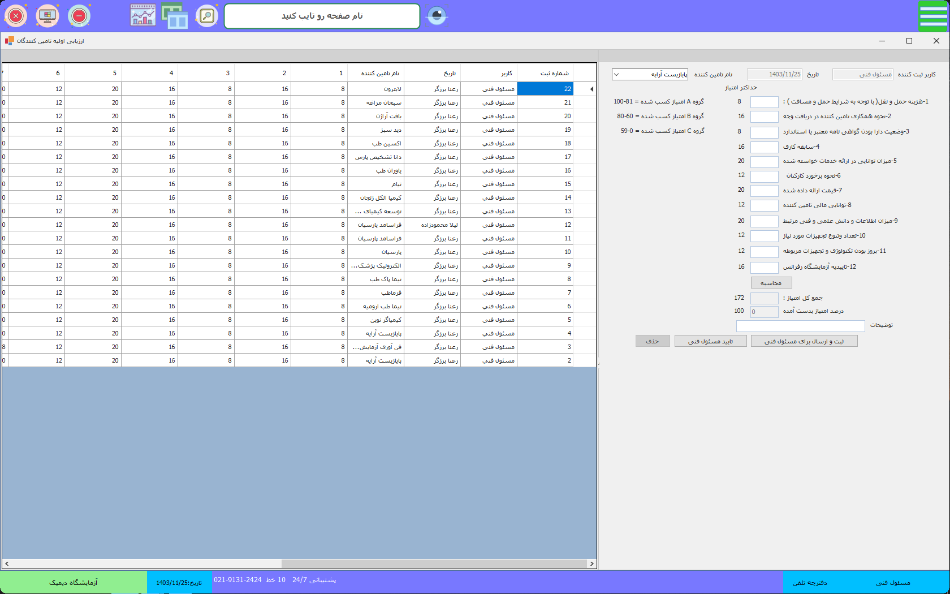This screenshot has height=594, width=950.
Task: Select table row with registration number 12
Action: click(545, 225)
